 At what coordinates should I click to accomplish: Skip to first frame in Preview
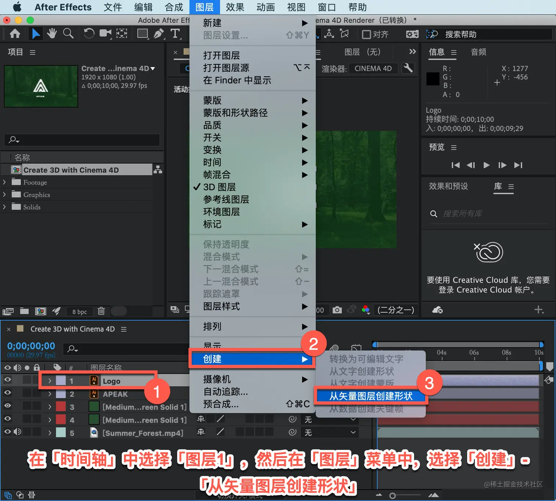point(456,165)
